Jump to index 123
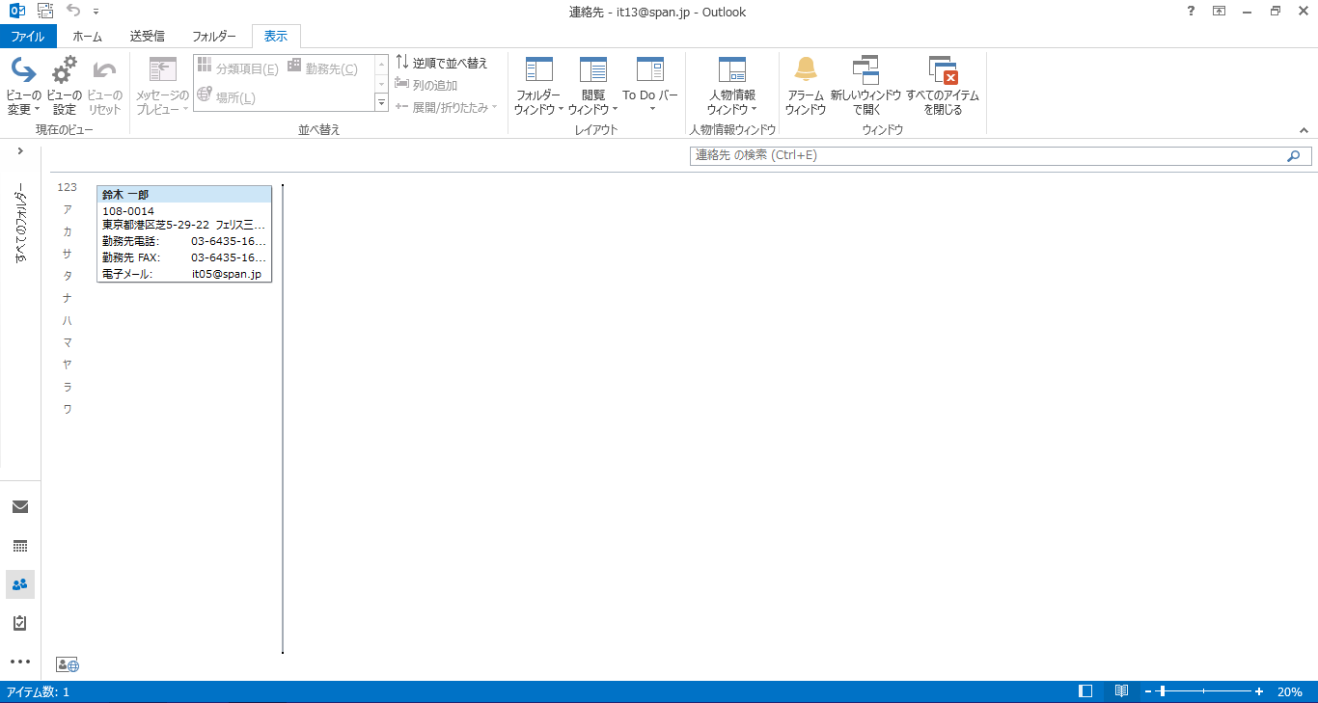Screen dimensions: 1318x703 [x=68, y=187]
